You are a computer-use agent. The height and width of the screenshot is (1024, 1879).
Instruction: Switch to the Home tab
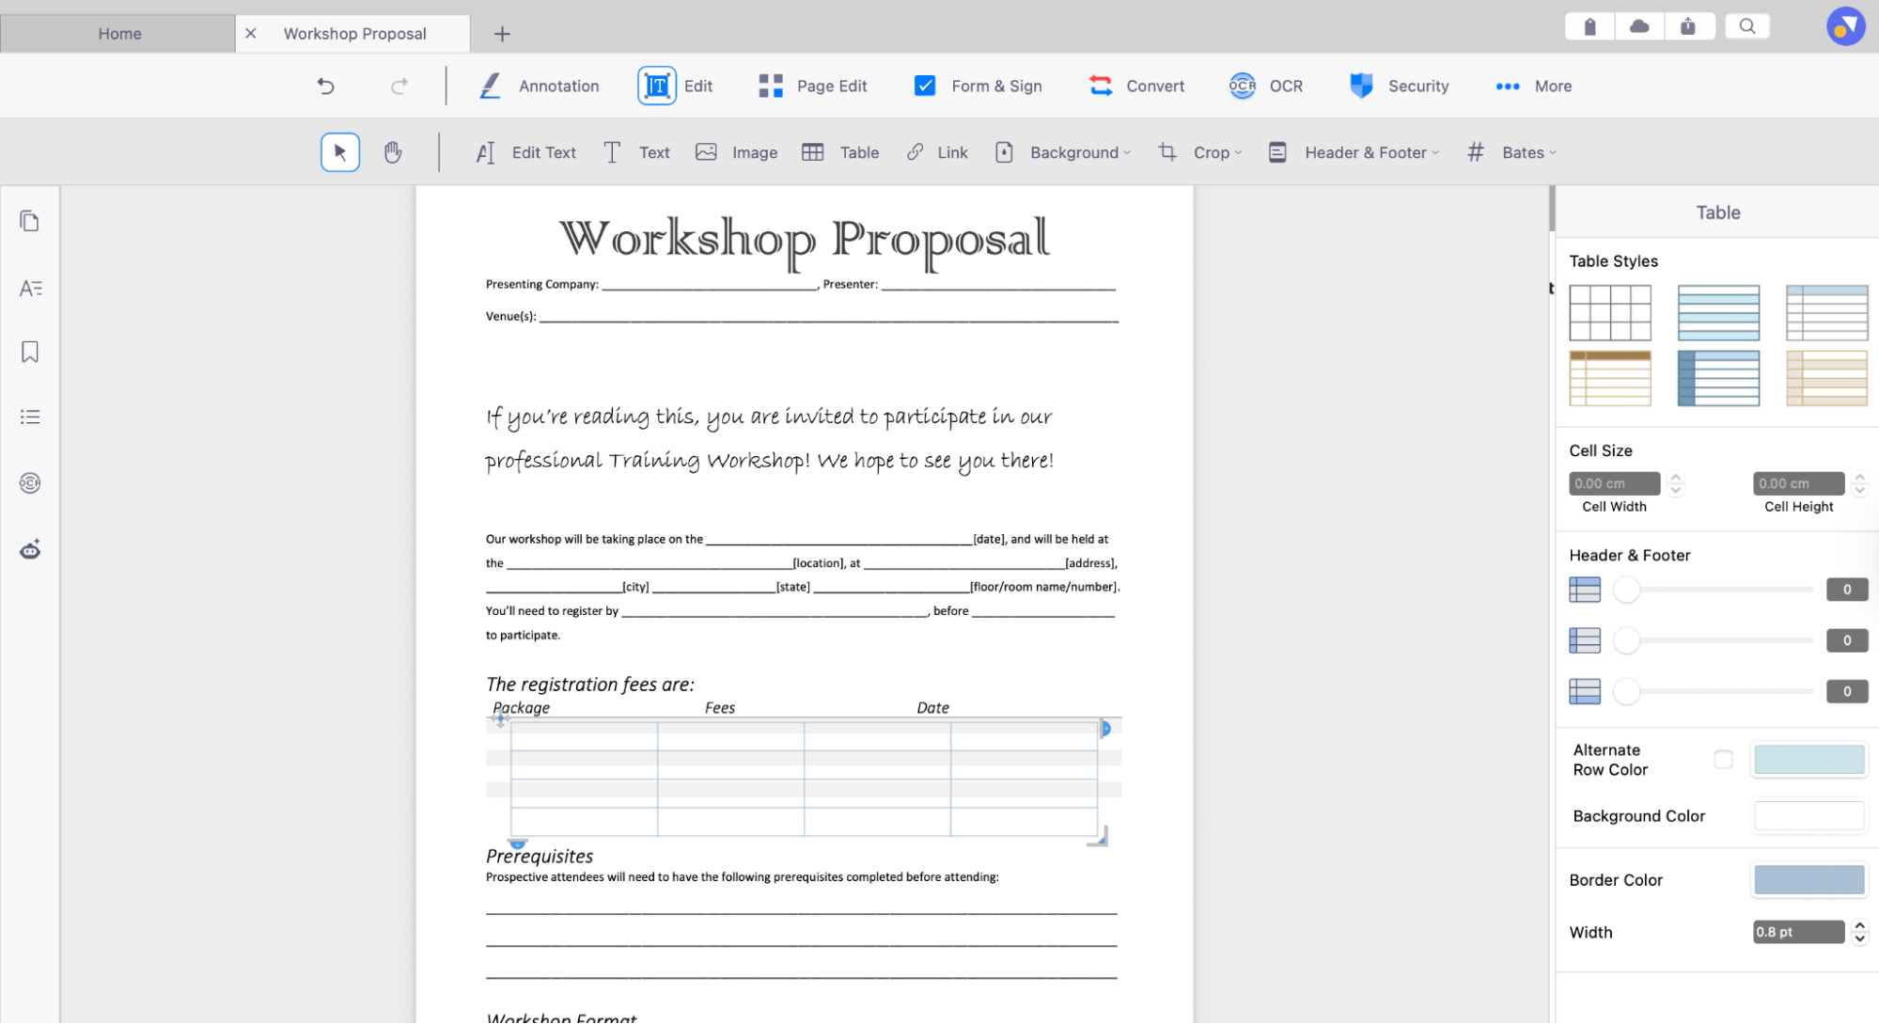point(119,33)
